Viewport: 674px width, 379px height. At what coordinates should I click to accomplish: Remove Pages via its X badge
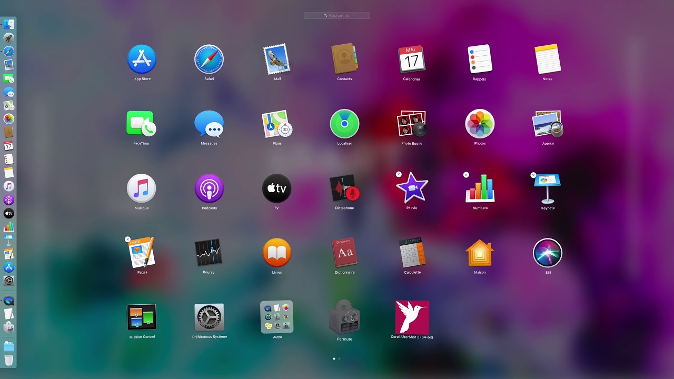(127, 240)
